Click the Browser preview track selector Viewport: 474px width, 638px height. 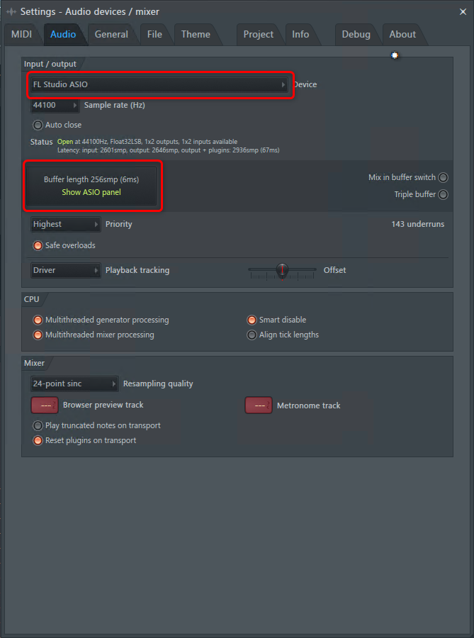[45, 405]
